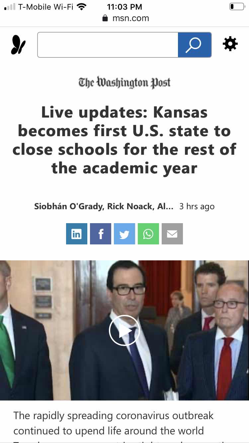Tap the battery indicator in status bar
Screen dimensions: 249x443
pos(237,7)
